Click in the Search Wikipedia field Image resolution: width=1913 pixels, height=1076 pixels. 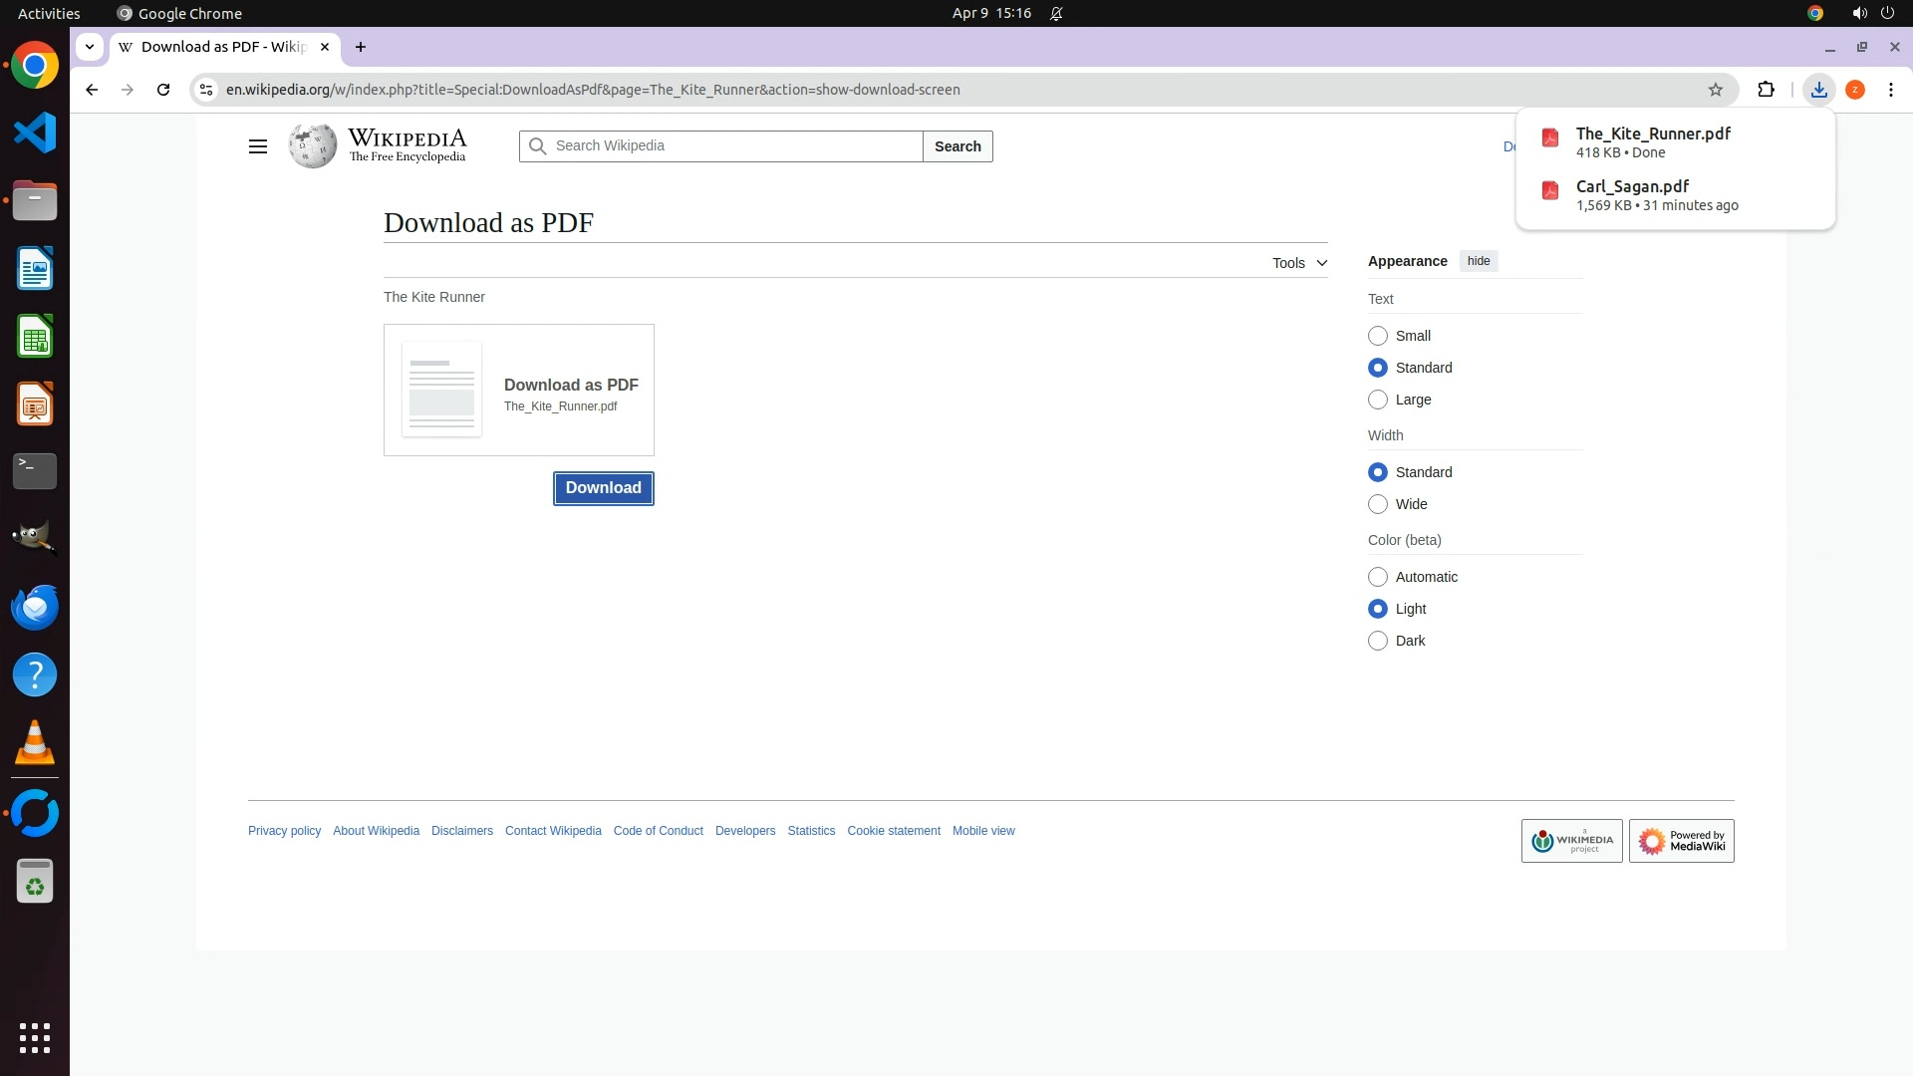click(x=732, y=146)
